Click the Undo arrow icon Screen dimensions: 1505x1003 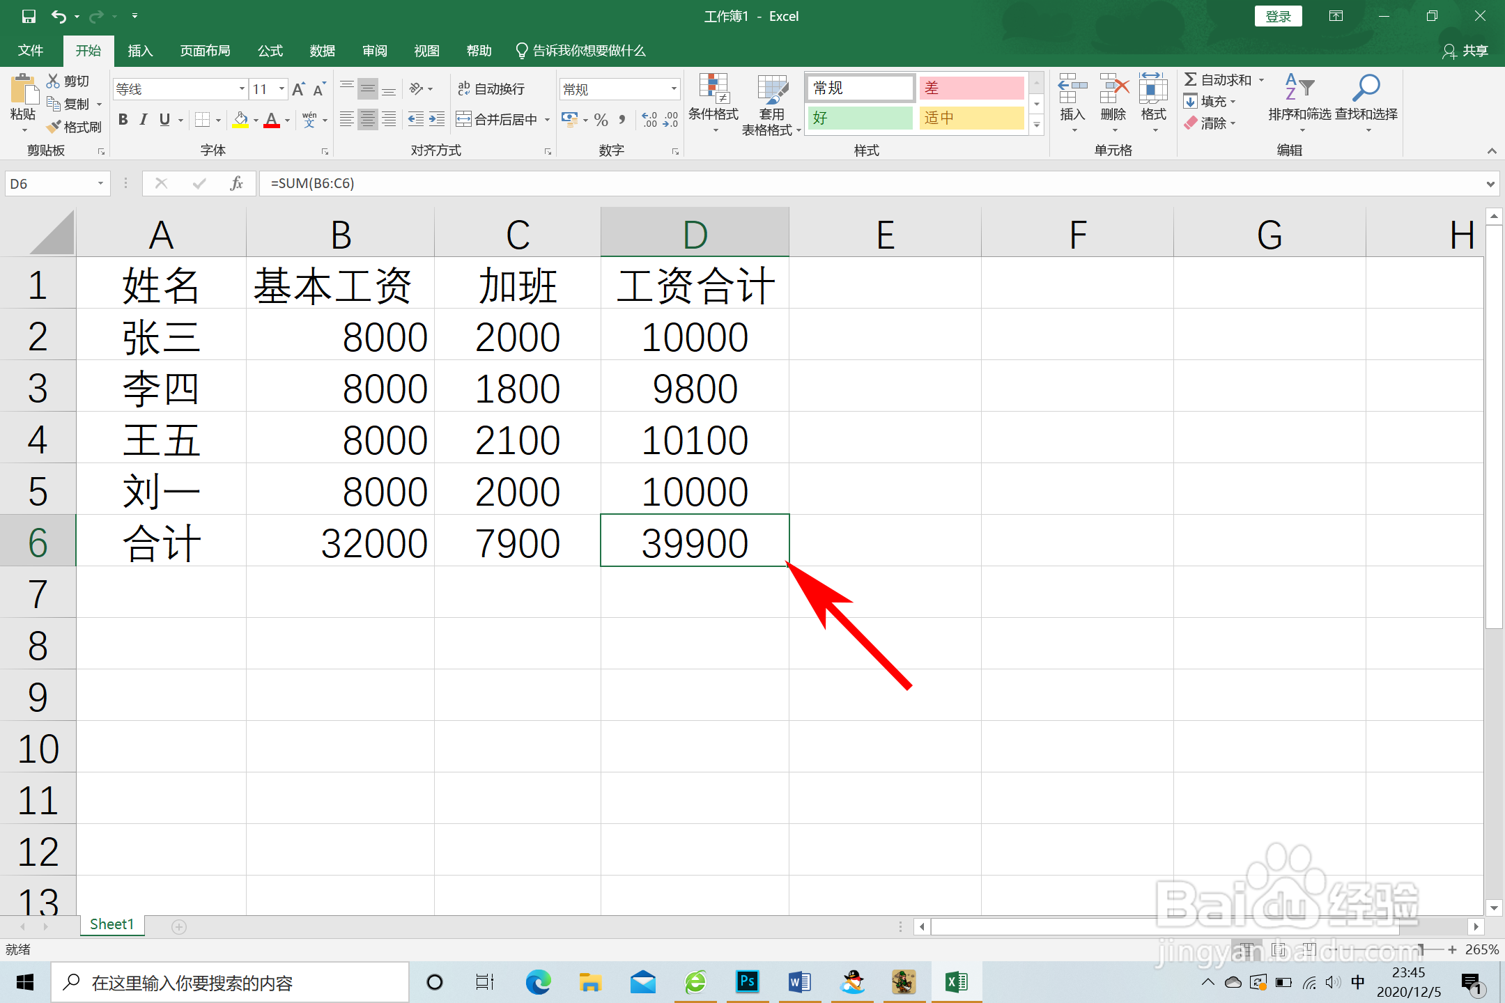(59, 16)
